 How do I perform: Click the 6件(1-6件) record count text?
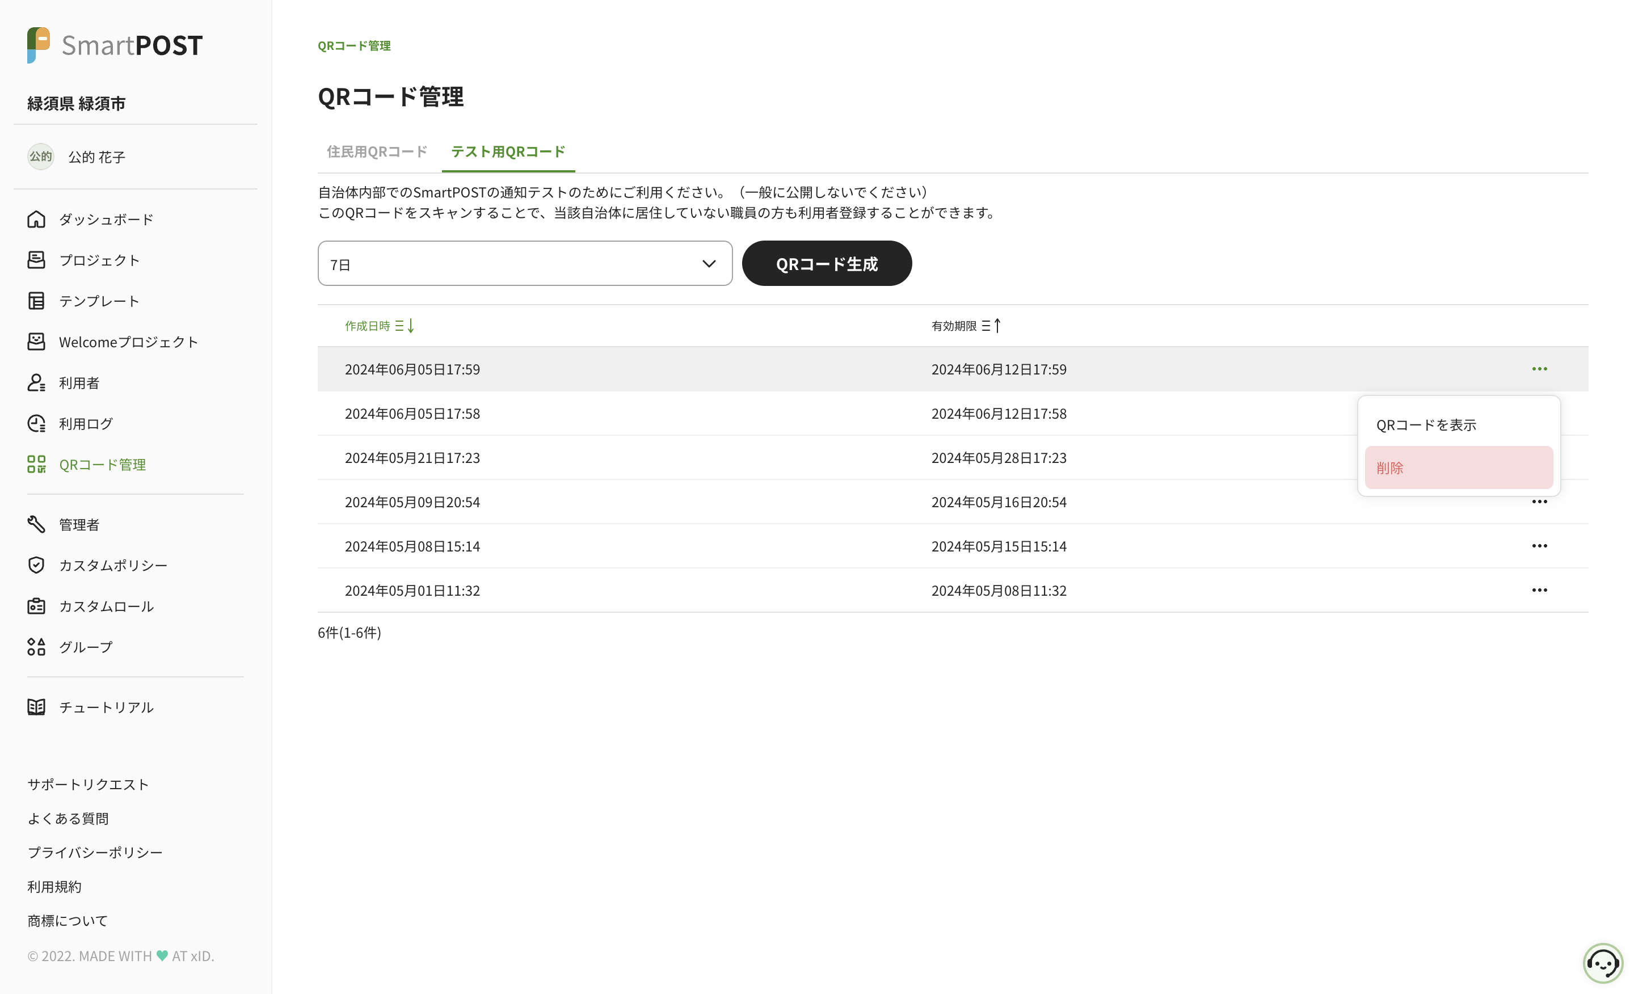(349, 632)
